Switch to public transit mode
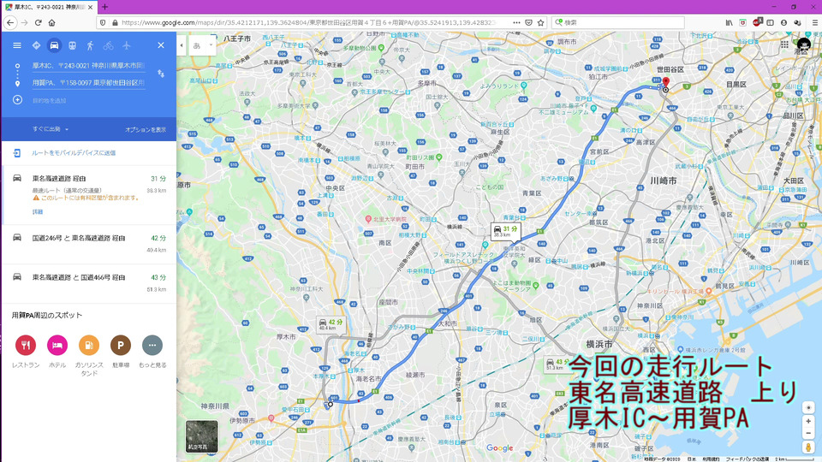This screenshot has height=462, width=822. [x=72, y=45]
